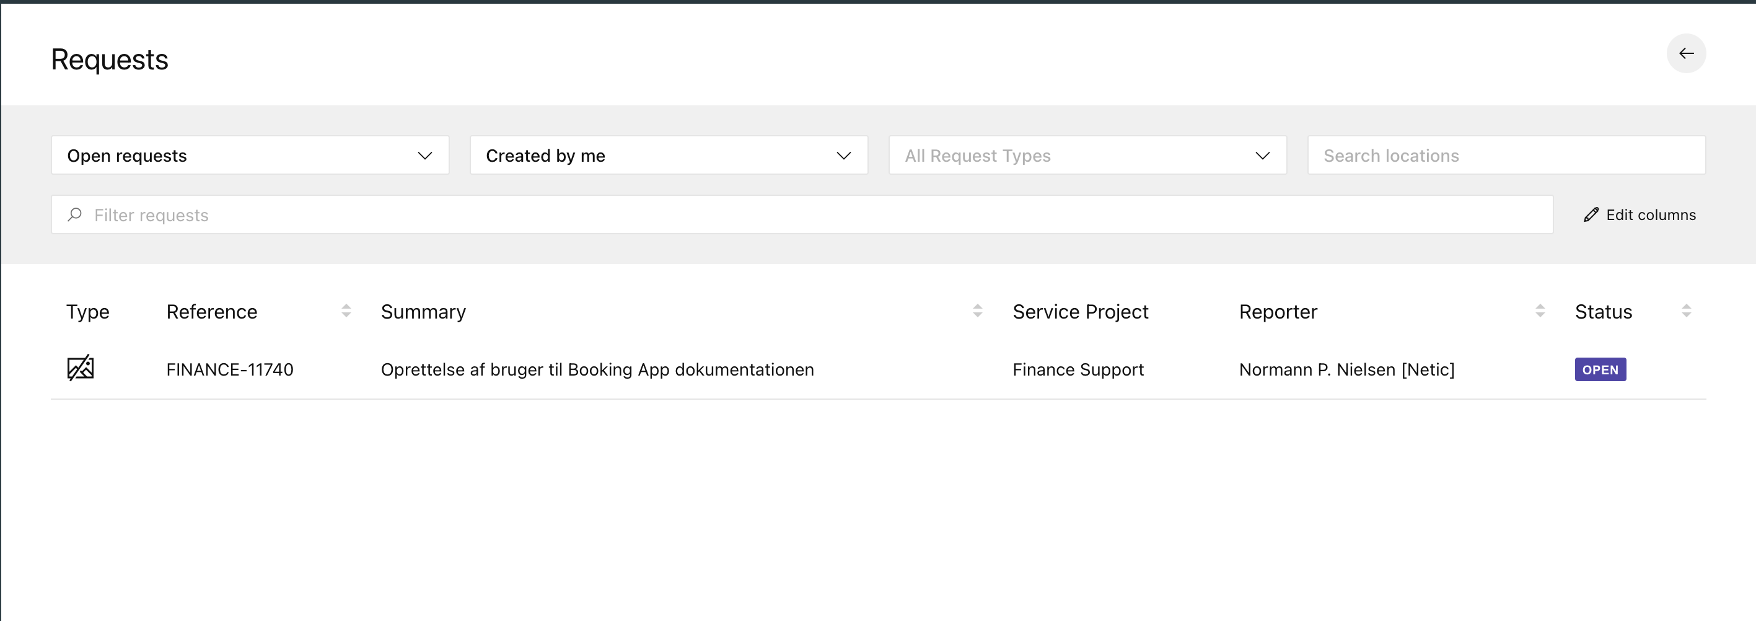Click the Summary column header
1756x621 pixels.
[423, 312]
